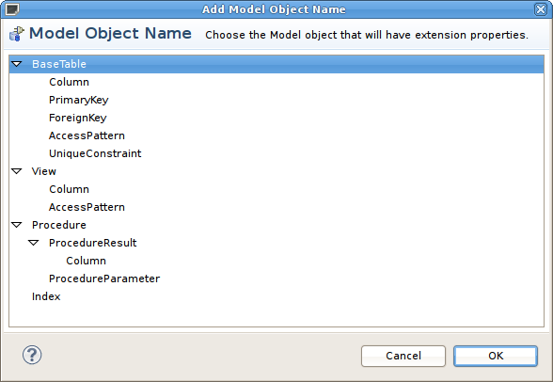Collapse the Procedure tree node
This screenshot has width=553, height=382.
(17, 225)
